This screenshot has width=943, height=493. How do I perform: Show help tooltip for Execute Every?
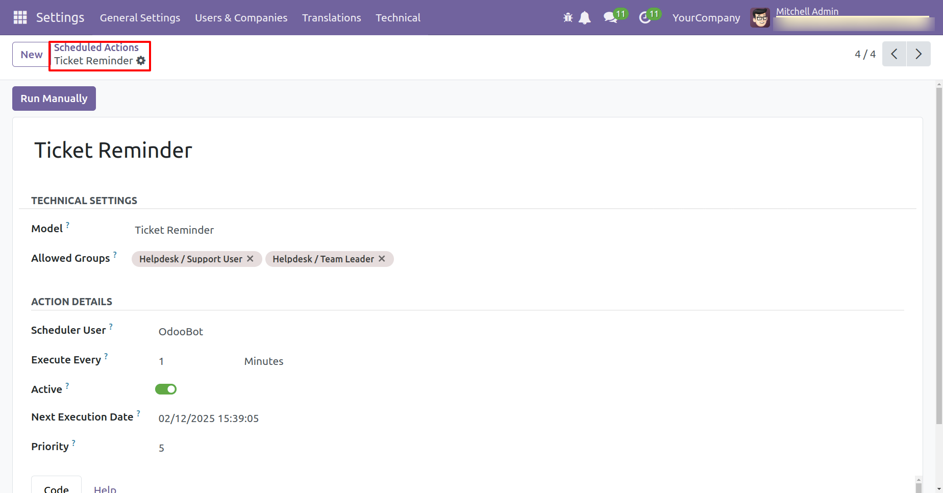pos(106,355)
